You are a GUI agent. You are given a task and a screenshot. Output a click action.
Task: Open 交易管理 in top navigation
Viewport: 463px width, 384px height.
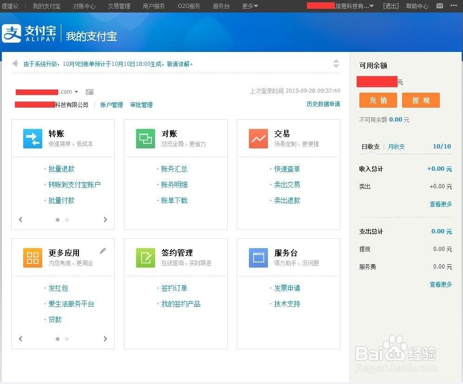pos(119,6)
